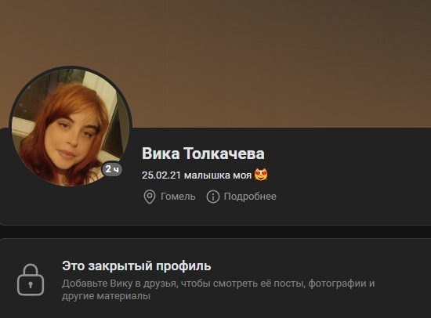The height and width of the screenshot is (318, 431).
Task: Click the map pin location icon
Action: coord(150,197)
